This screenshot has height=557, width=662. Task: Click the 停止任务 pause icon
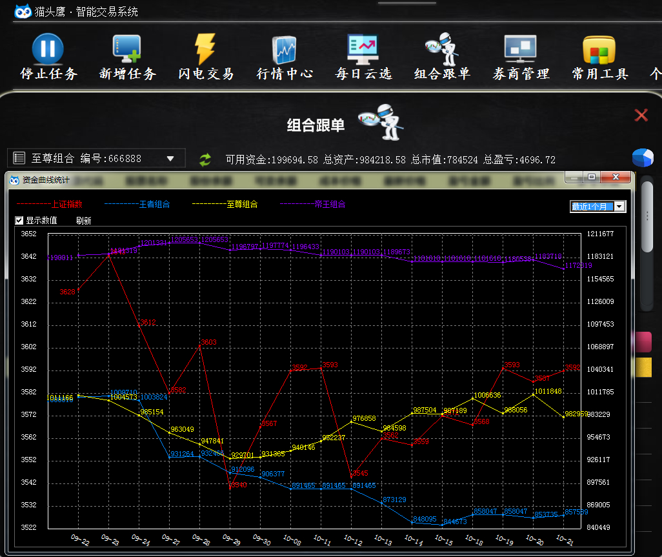coord(48,49)
